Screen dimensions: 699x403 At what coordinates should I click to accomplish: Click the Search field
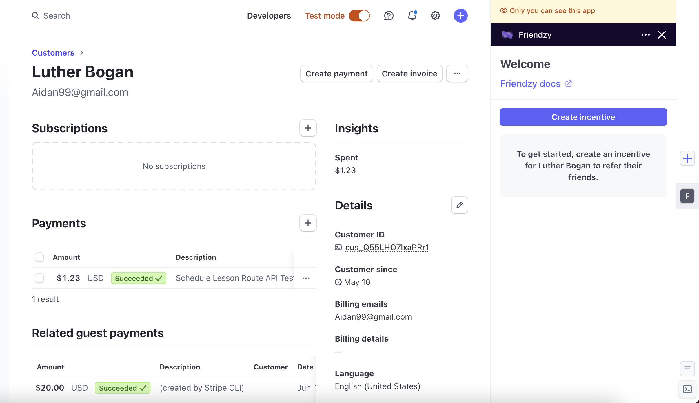pyautogui.click(x=57, y=16)
